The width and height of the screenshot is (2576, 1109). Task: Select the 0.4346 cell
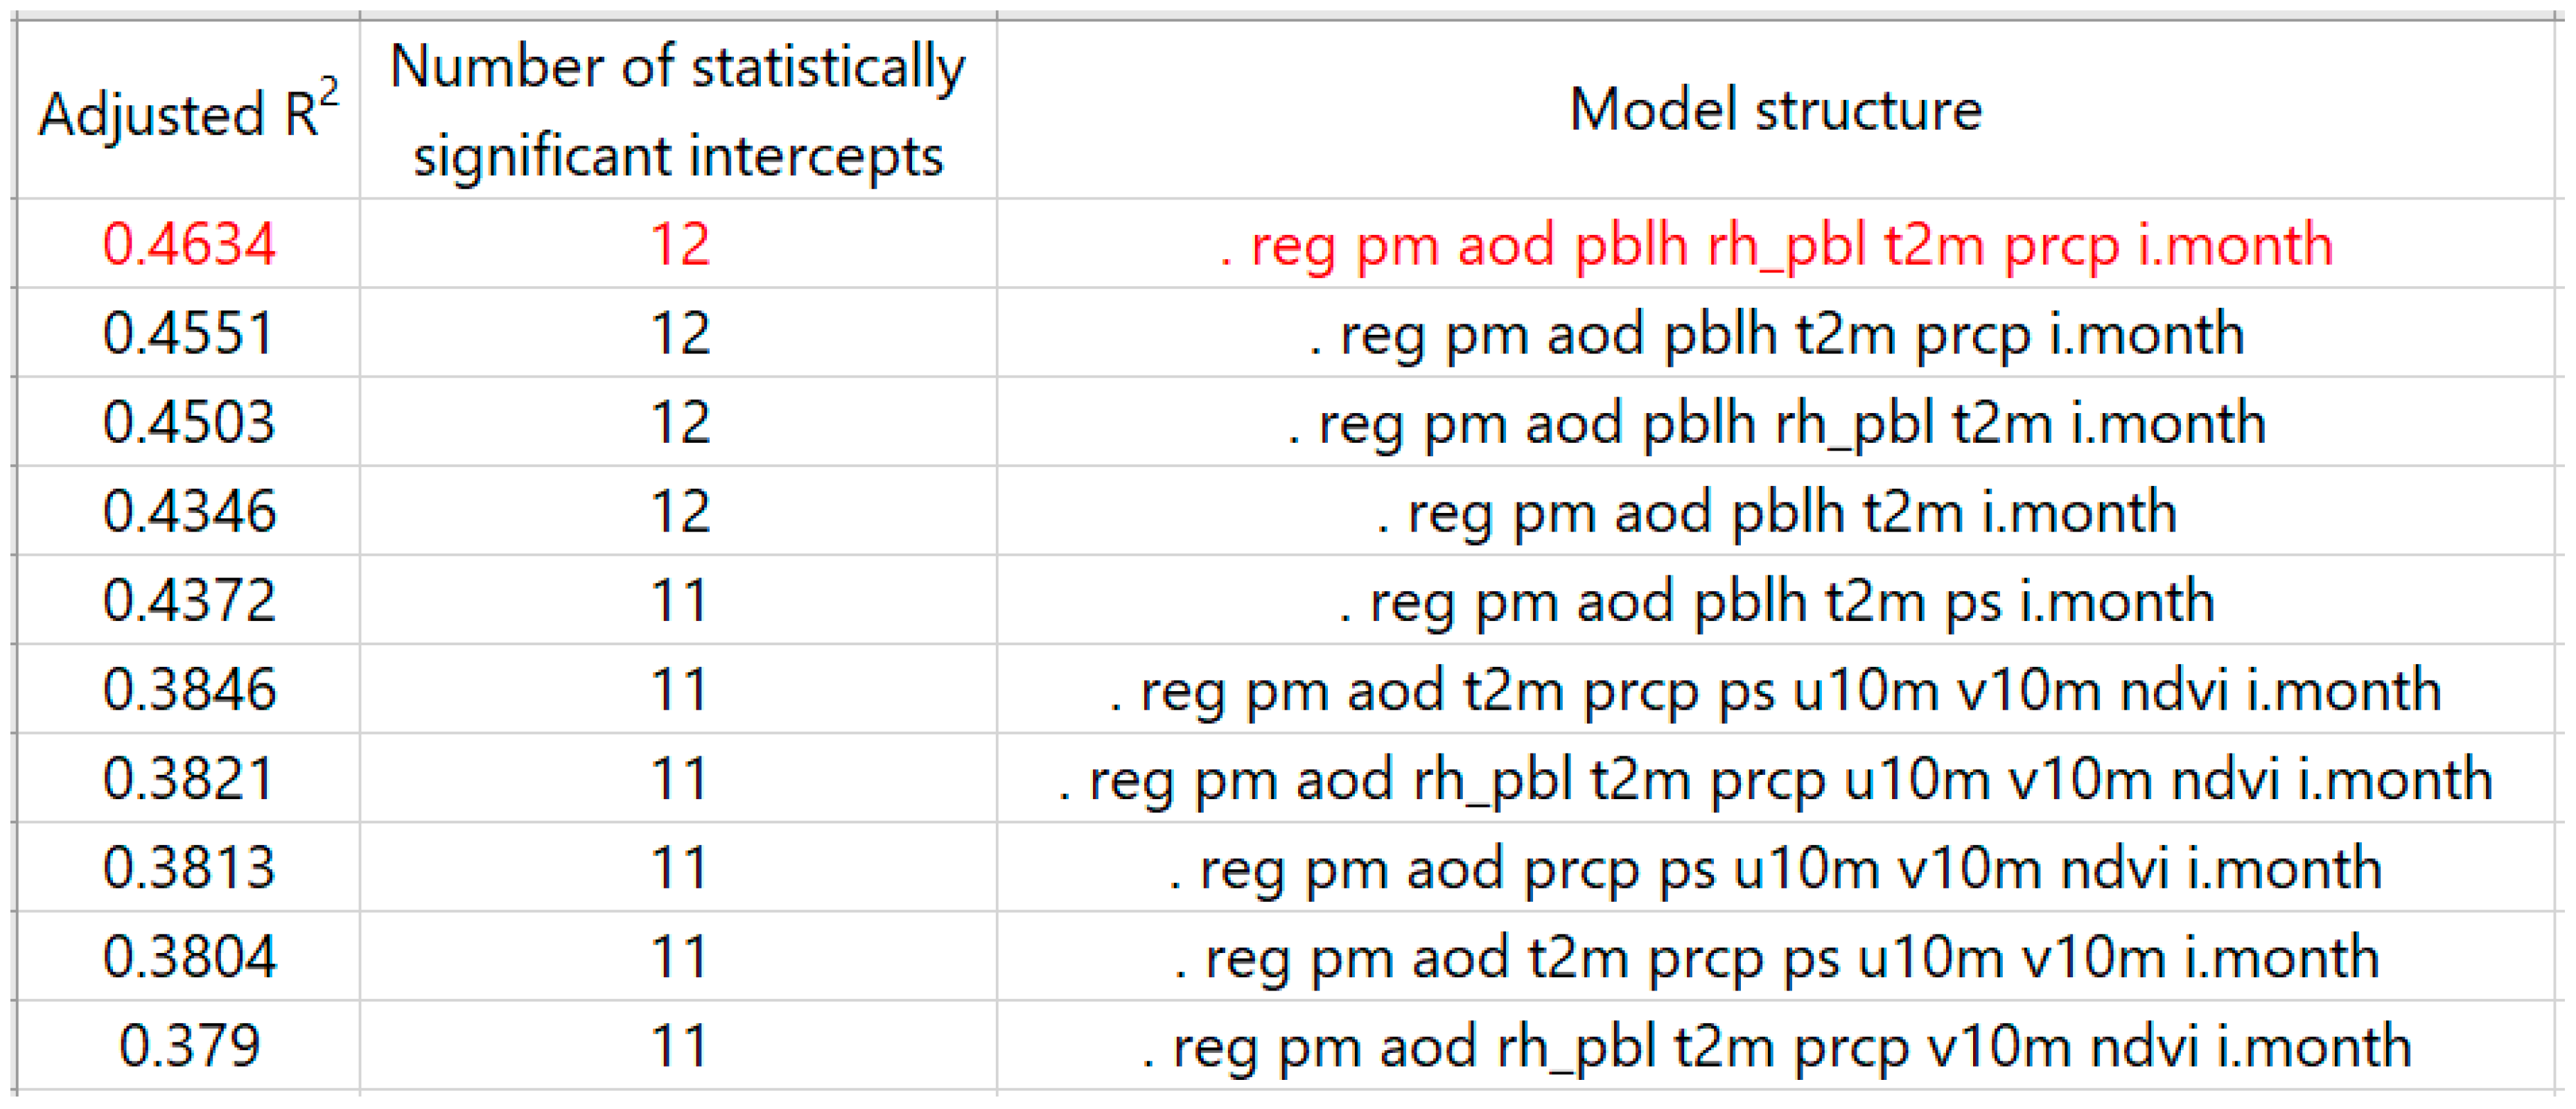click(188, 511)
